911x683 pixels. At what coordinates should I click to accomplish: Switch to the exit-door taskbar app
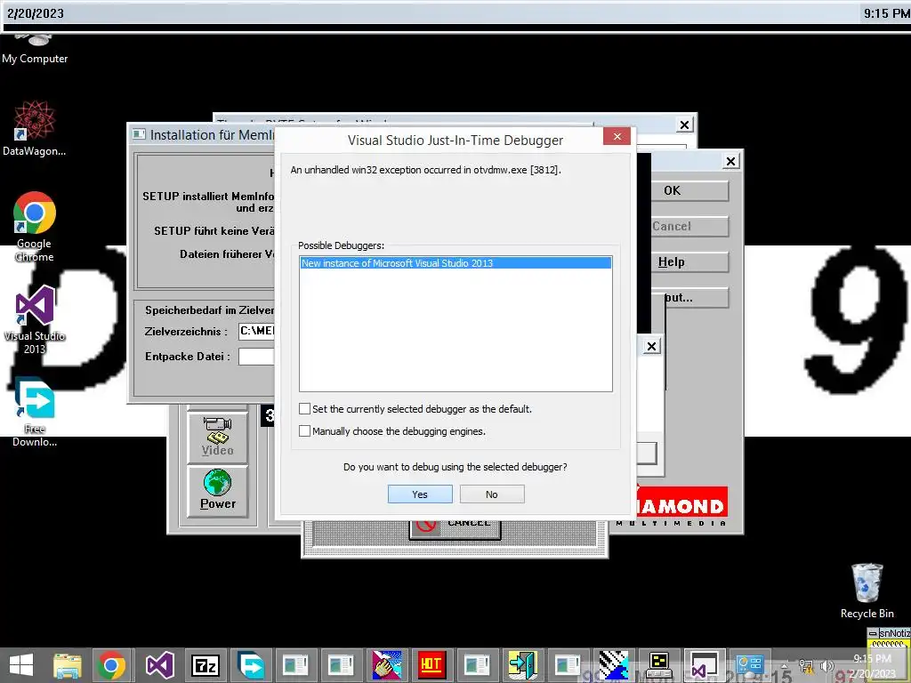522,665
